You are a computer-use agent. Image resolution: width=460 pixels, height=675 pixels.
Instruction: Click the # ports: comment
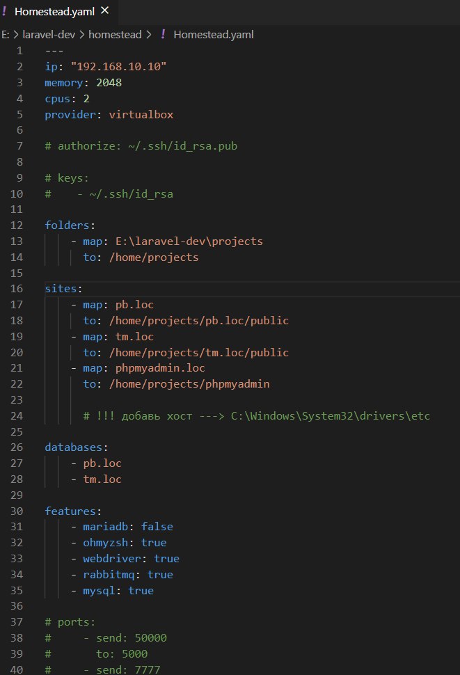[x=70, y=622]
